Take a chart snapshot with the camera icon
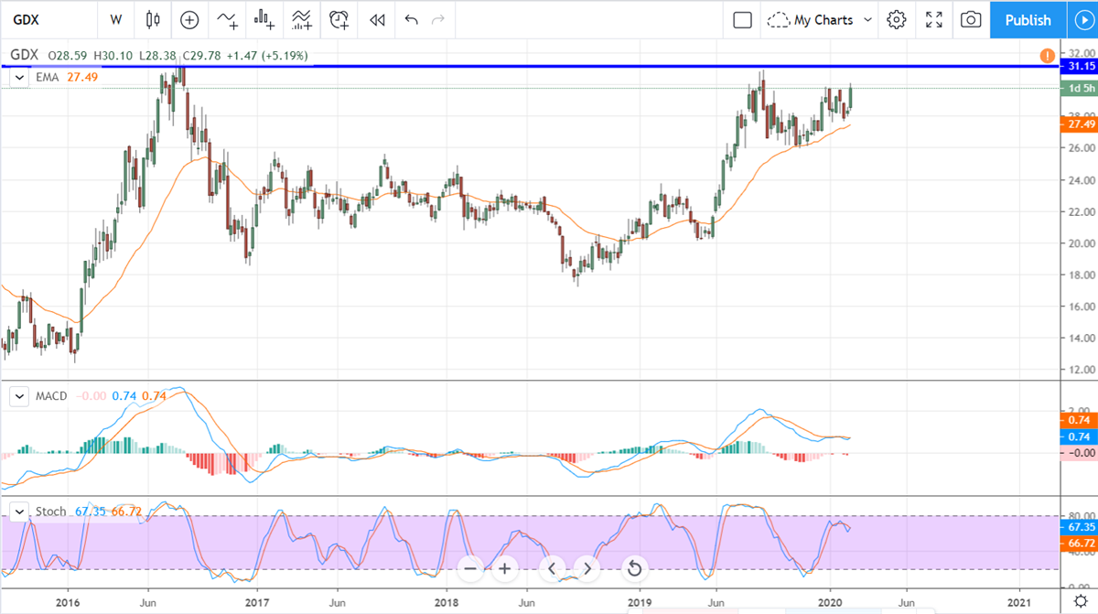Screen dimensions: 1098x614 tap(971, 19)
